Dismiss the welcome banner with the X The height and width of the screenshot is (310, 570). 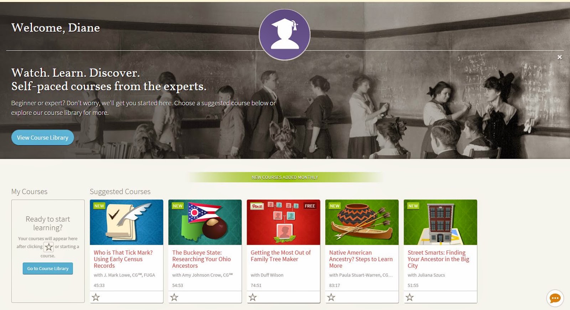click(560, 57)
